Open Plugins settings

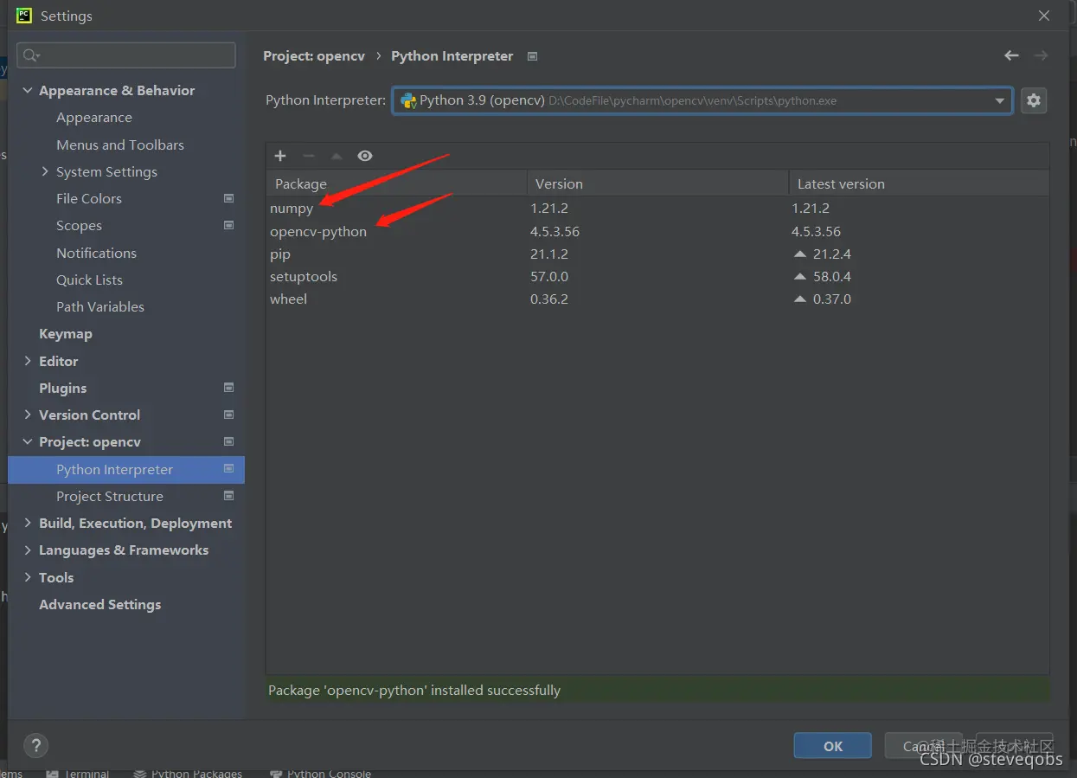point(62,388)
